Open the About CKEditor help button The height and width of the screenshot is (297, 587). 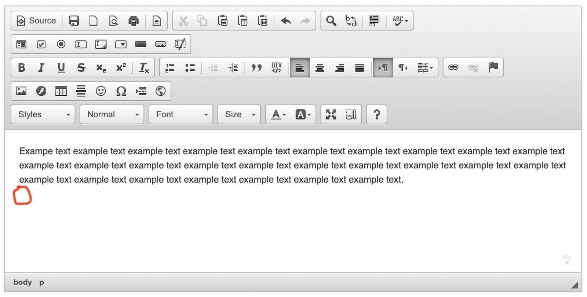pyautogui.click(x=376, y=114)
